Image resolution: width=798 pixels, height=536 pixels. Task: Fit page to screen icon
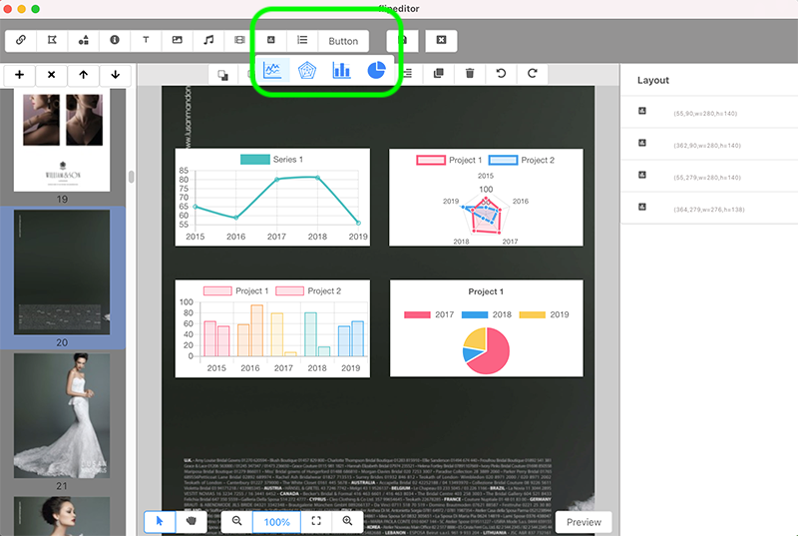[316, 521]
